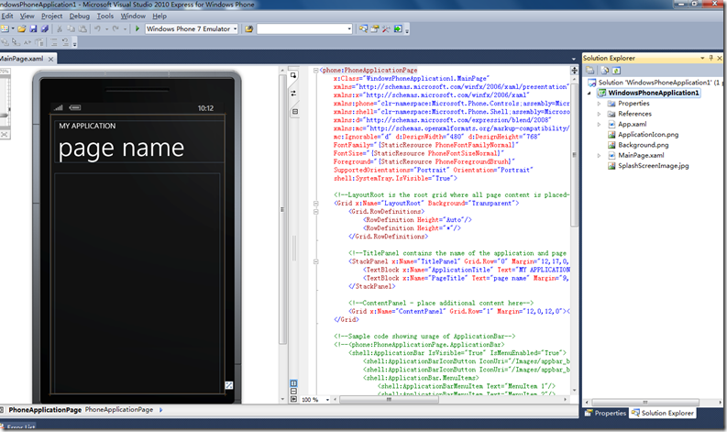Collapse the LayoutRoot Grid code region
Screen dimensions: 727x432
[316, 204]
